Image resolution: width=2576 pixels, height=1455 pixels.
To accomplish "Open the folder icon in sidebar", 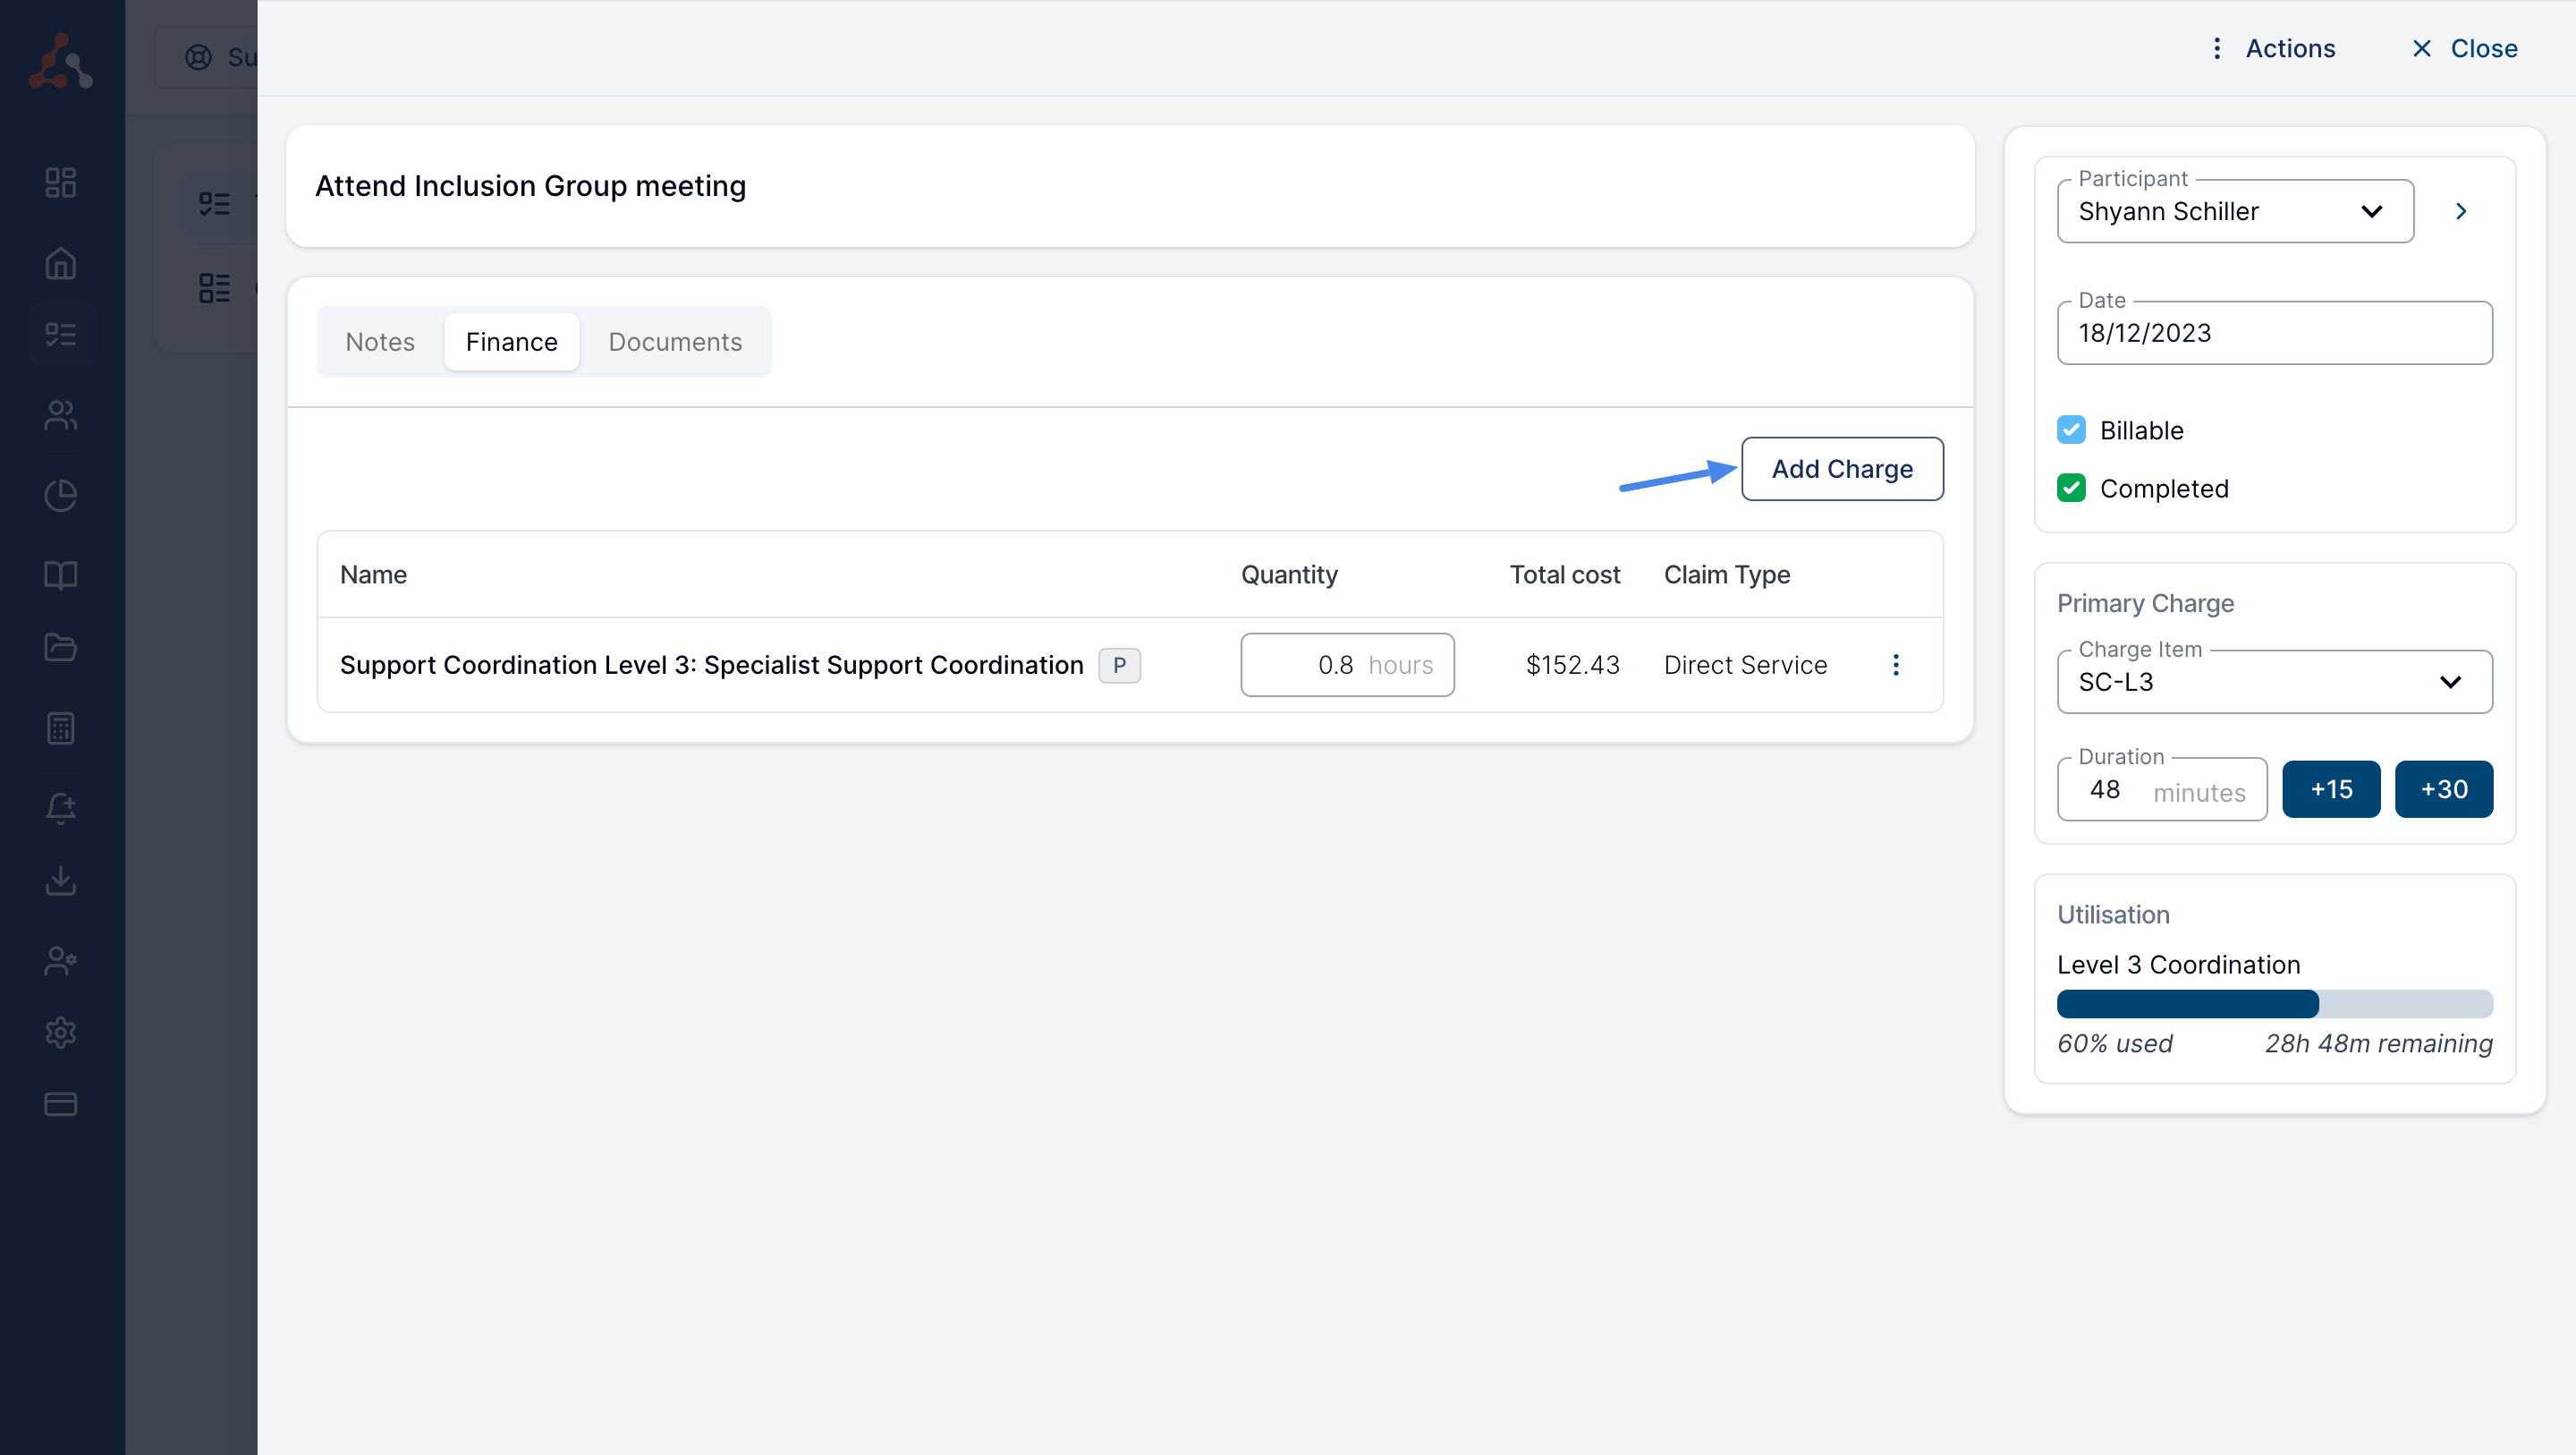I will (61, 648).
